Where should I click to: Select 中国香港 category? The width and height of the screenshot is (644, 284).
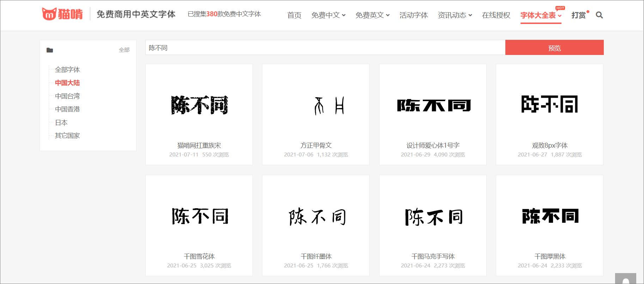(x=67, y=109)
